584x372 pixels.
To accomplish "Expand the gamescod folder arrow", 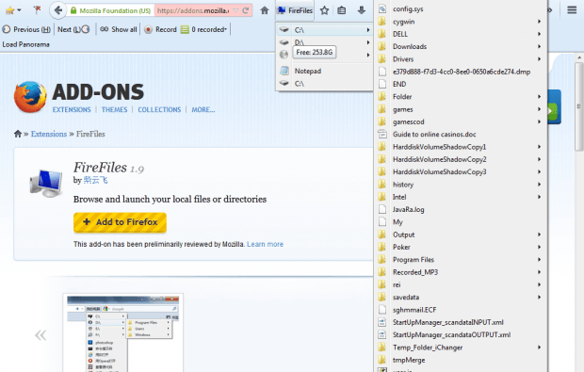I will pyautogui.click(x=539, y=121).
